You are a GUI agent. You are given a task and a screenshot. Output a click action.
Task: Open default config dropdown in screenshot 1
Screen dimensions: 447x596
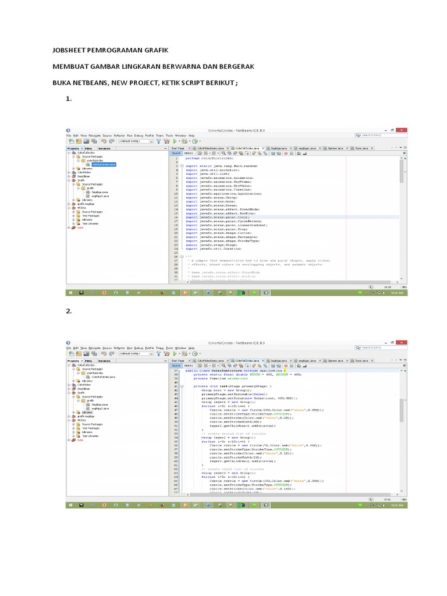(136, 141)
